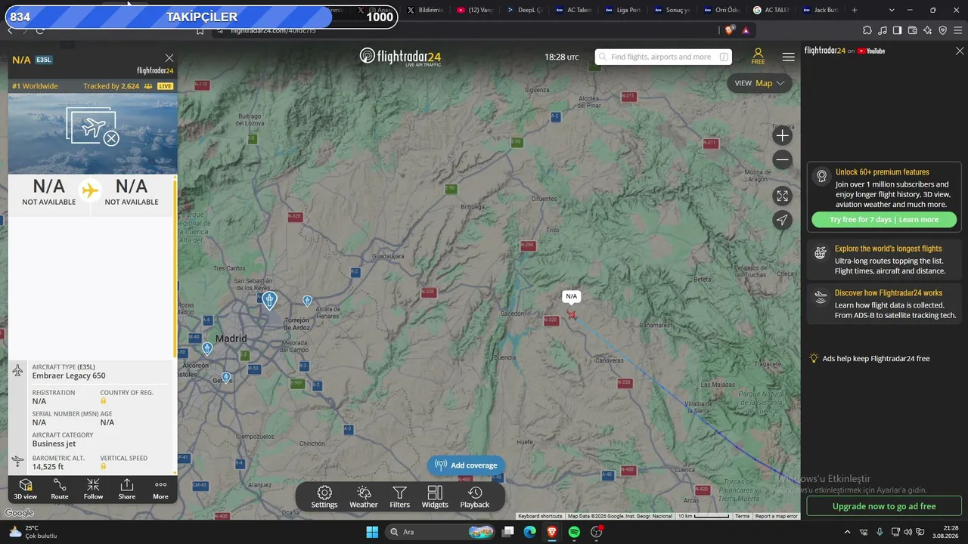Click the Brave Shields icon
Viewport: 968px width, 544px height.
pos(729,30)
